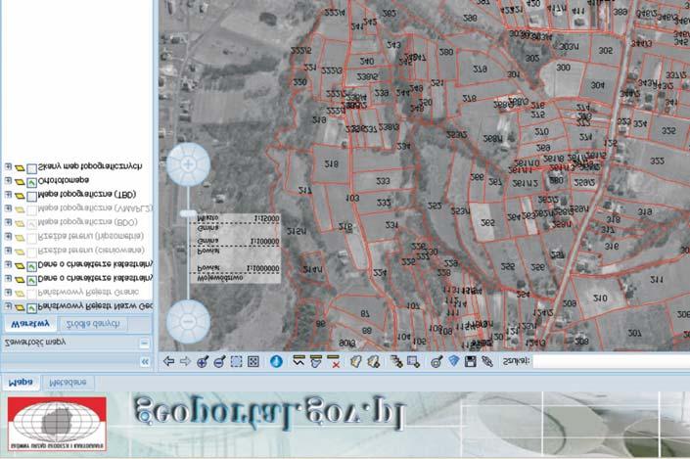Toggle Rzeźba terenu (hipsometria) checkbox
The width and height of the screenshot is (690, 459).
31,239
